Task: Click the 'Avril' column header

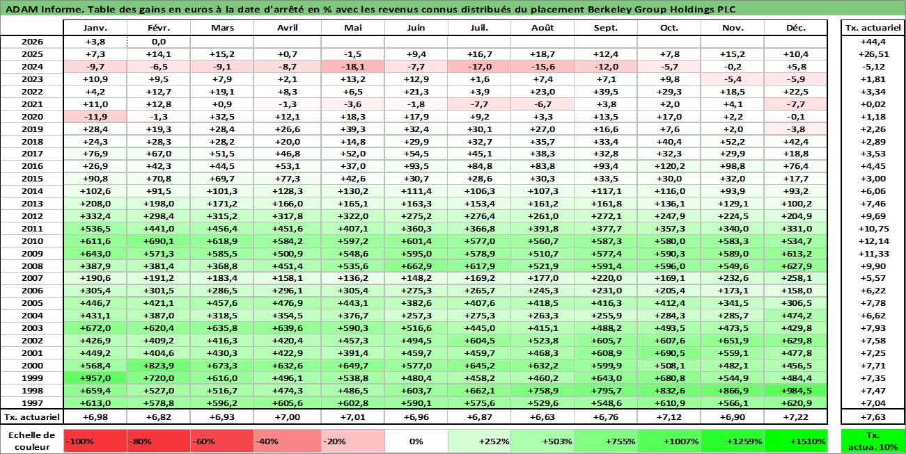Action: tap(287, 28)
